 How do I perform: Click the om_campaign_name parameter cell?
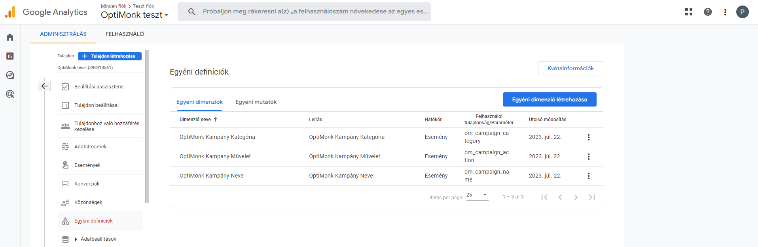pyautogui.click(x=487, y=176)
